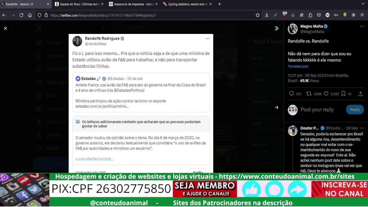The image size is (368, 207).
Task: Open Doutor P... reply author name
Action: click(x=309, y=128)
